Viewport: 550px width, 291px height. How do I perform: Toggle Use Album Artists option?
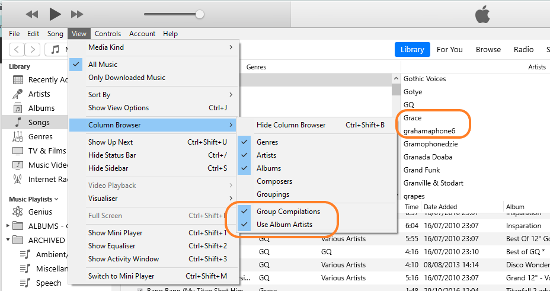click(316, 225)
